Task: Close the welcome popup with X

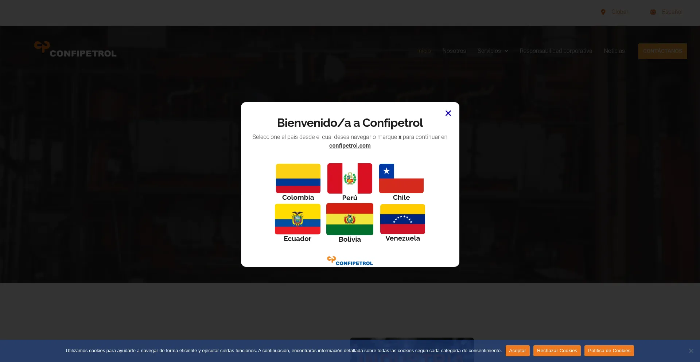Action: 448,113
